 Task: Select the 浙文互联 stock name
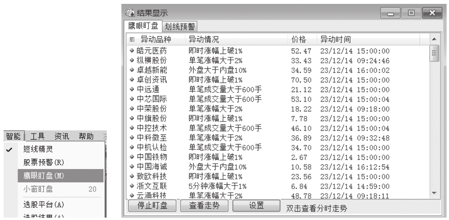pyautogui.click(x=151, y=186)
